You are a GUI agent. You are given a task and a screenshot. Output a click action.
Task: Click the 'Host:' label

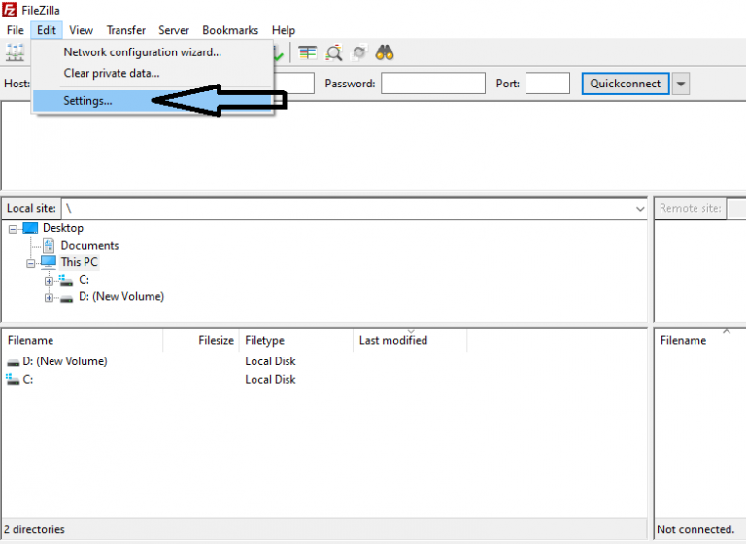pyautogui.click(x=17, y=84)
